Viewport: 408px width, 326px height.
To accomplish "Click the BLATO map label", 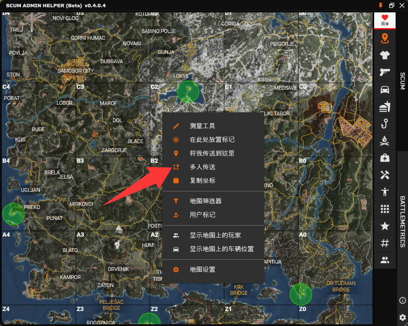I will [70, 250].
